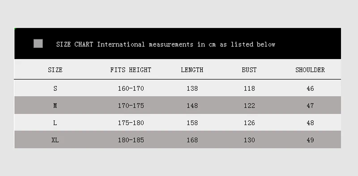The width and height of the screenshot is (358, 176).
Task: Click the BUST column header
Action: tap(249, 70)
